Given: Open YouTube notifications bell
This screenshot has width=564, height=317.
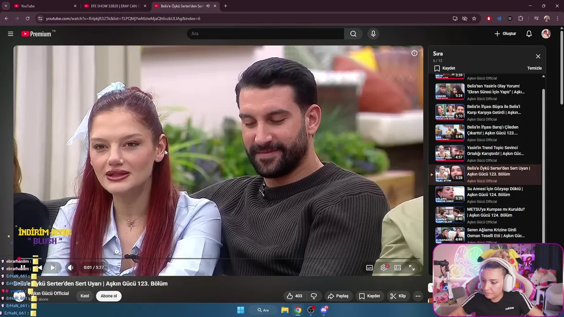Looking at the screenshot, I should coord(529,34).
